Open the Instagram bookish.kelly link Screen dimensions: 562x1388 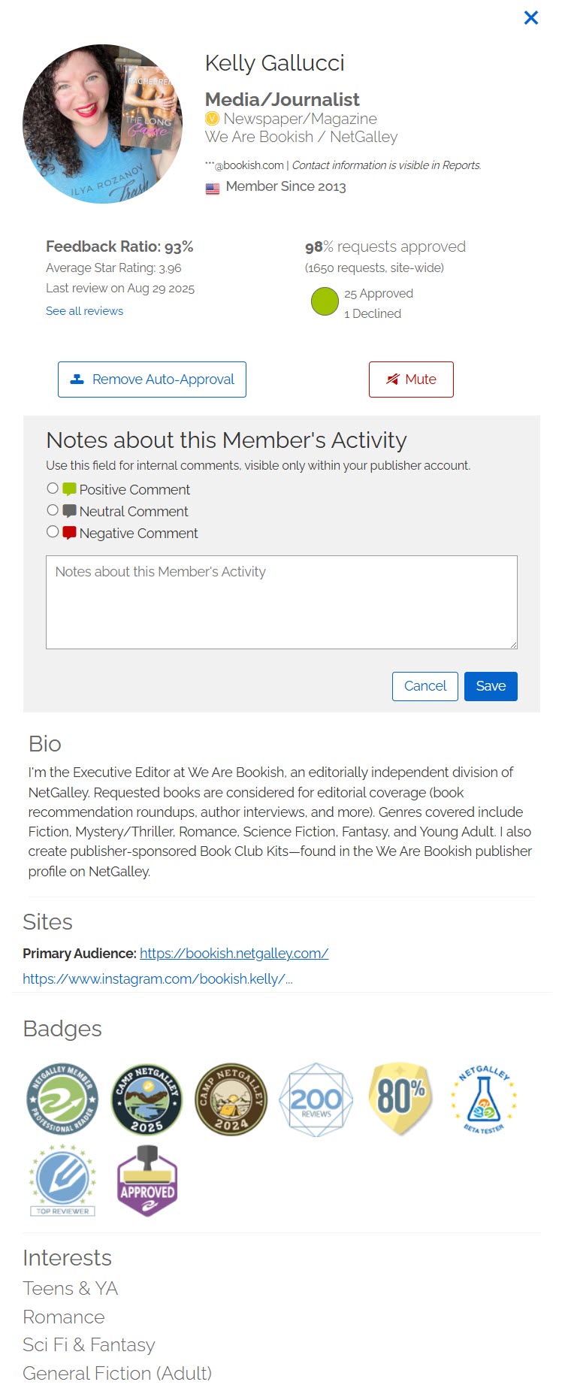158,979
